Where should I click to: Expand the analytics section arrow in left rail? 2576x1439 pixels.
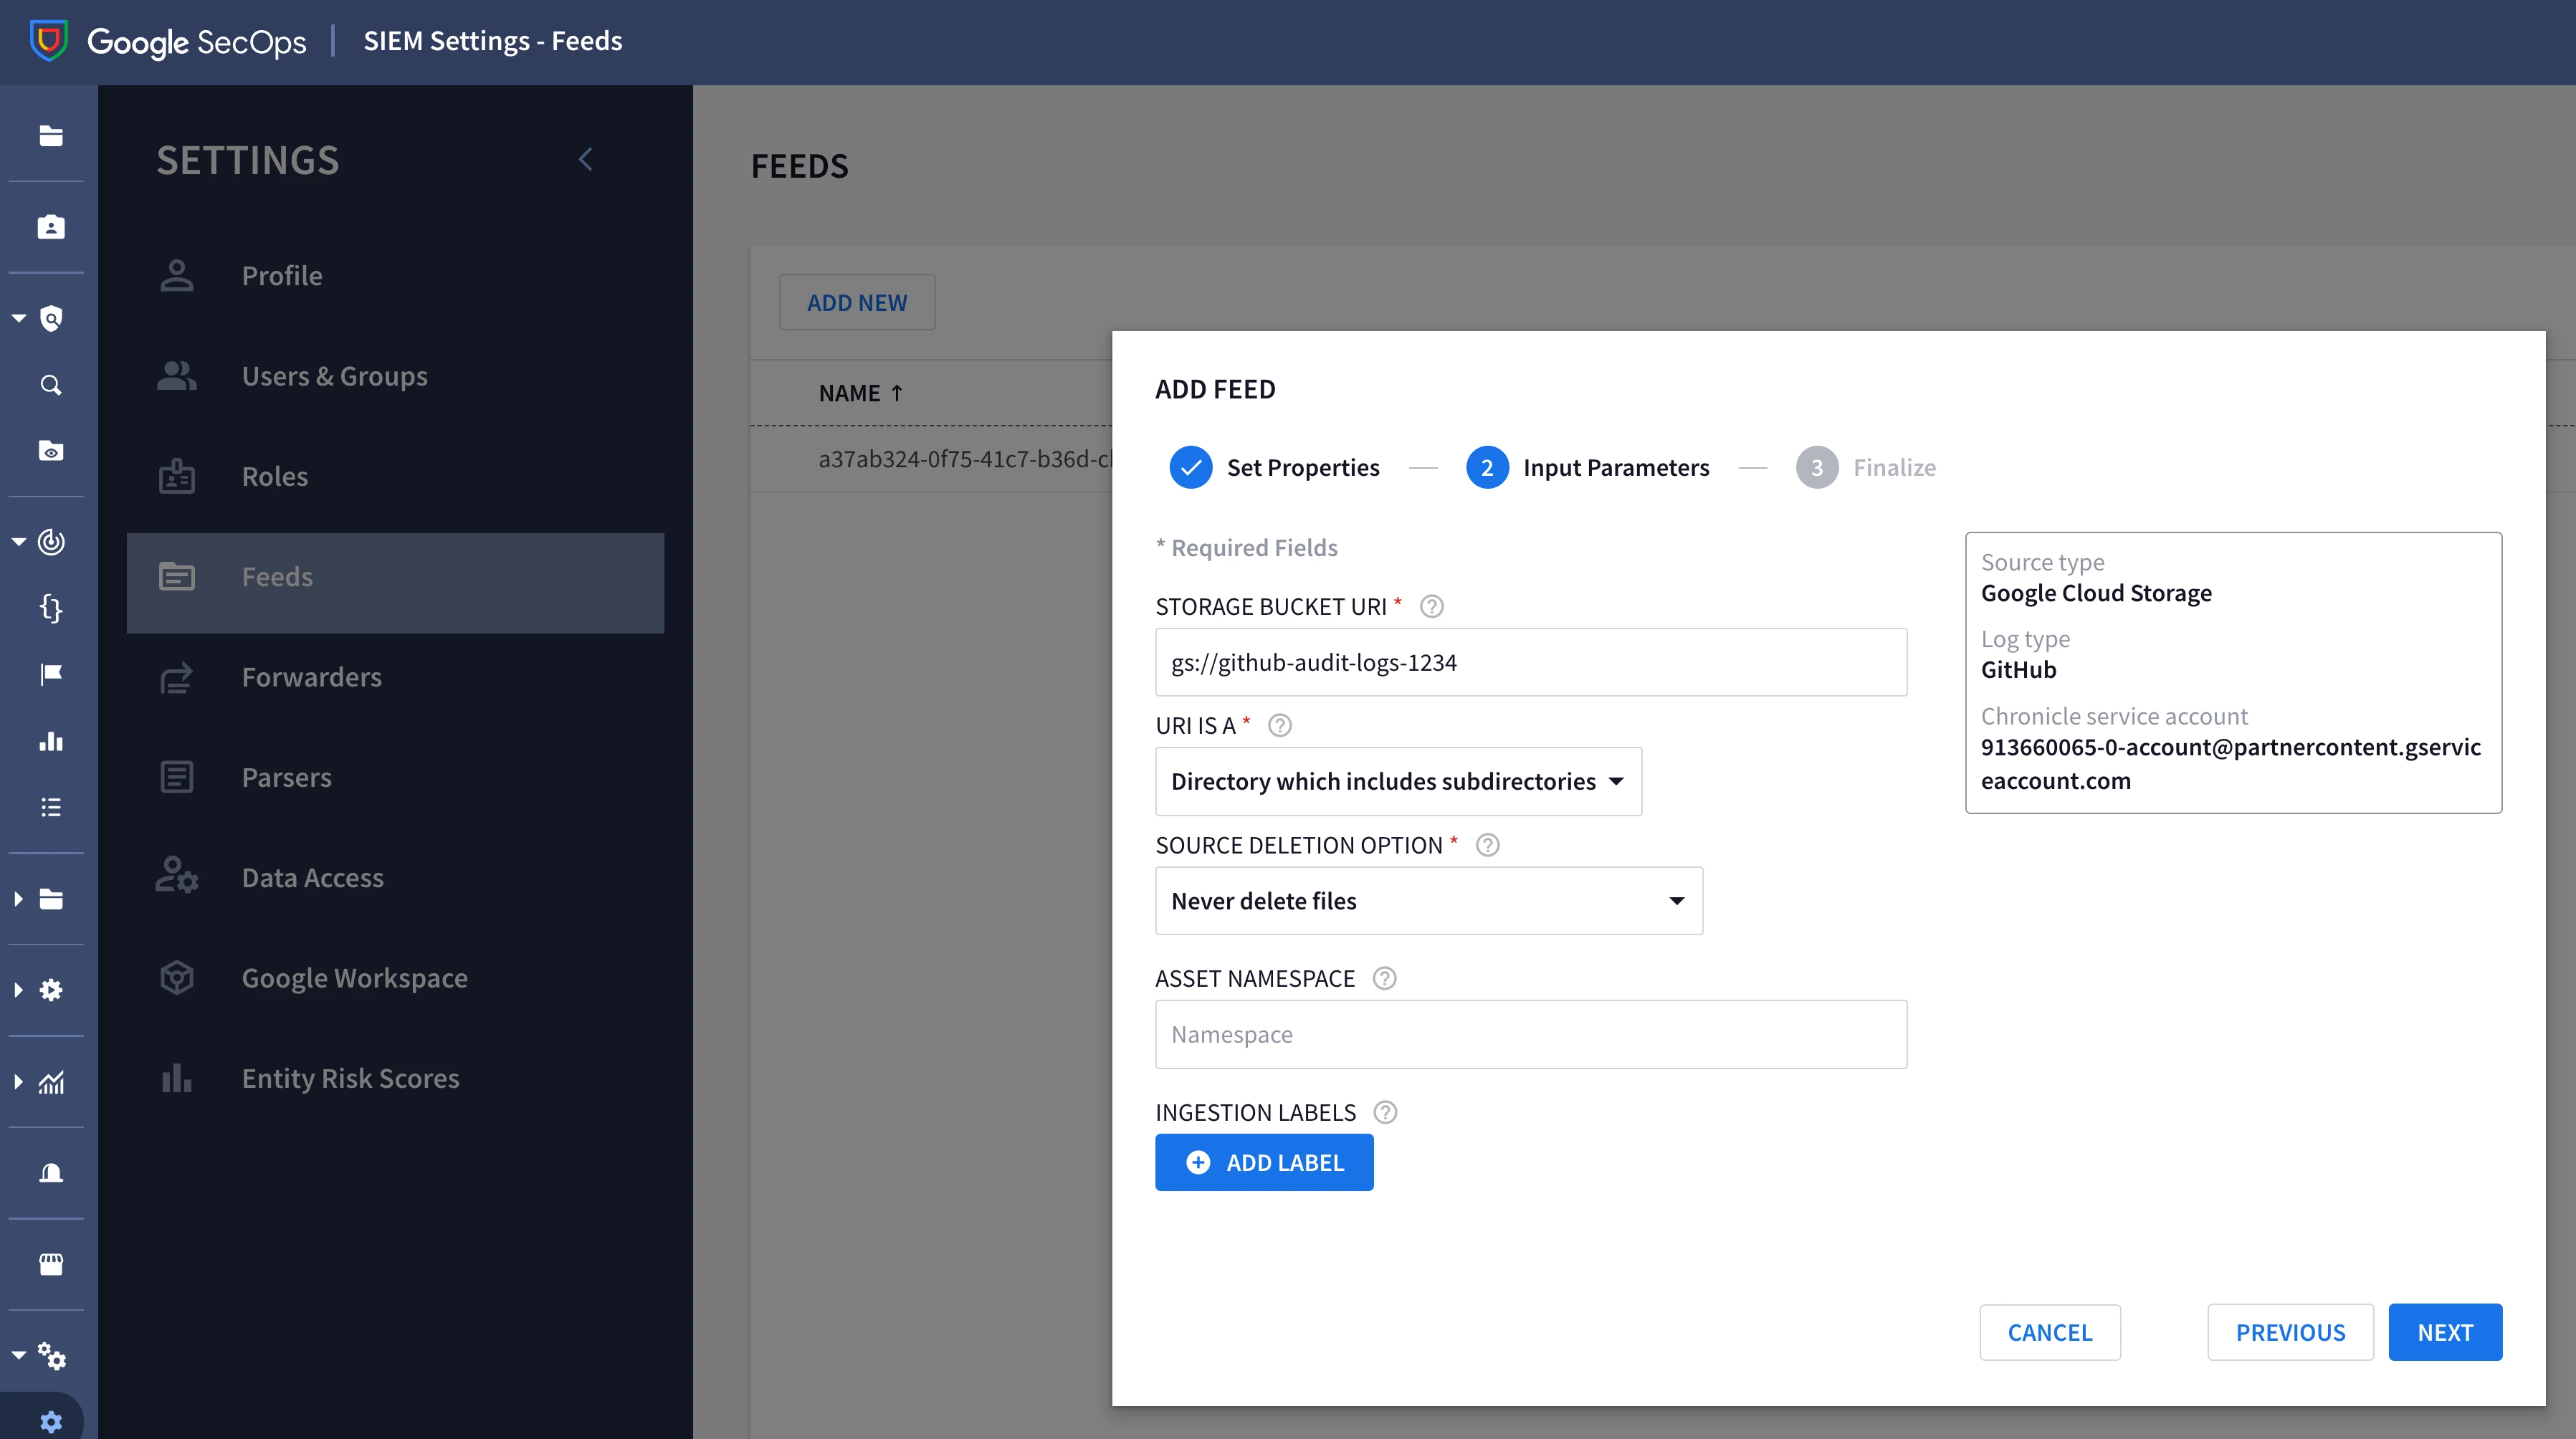(19, 1082)
